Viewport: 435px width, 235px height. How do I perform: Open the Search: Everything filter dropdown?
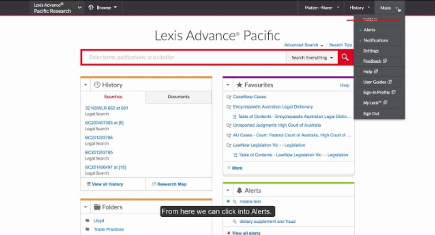[x=312, y=57]
